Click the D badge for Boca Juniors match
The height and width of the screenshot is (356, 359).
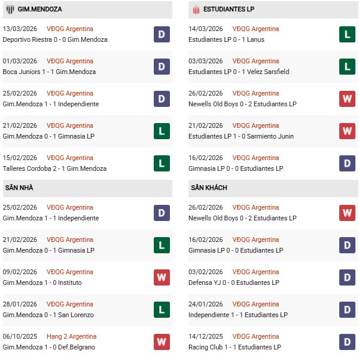pyautogui.click(x=162, y=67)
